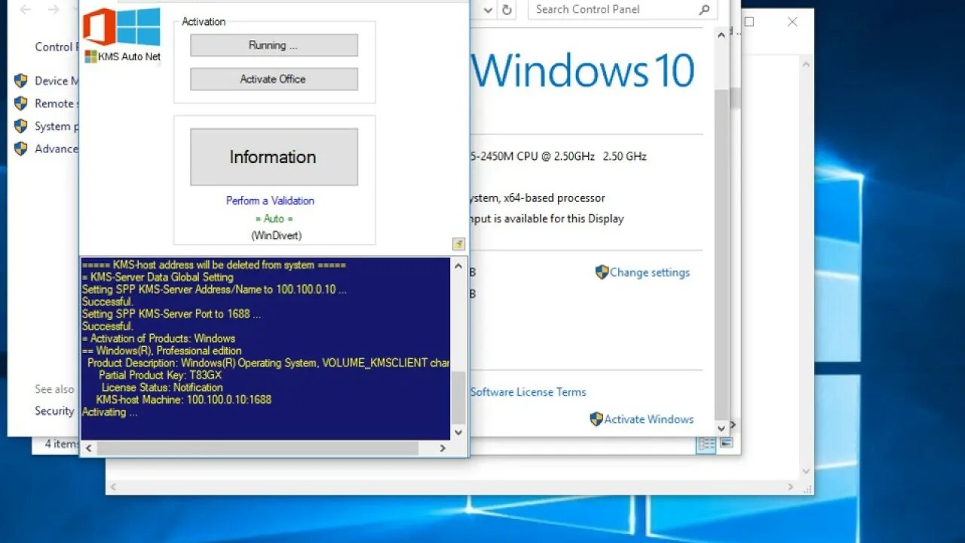Viewport: 965px width, 543px height.
Task: Click the log console scroll right arrow
Action: [x=443, y=448]
